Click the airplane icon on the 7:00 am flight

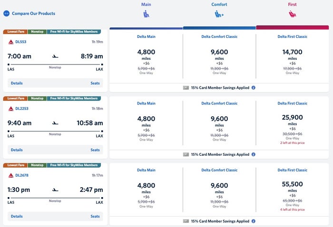tap(55, 57)
